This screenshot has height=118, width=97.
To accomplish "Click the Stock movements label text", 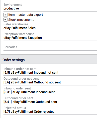I will click(21, 20).
